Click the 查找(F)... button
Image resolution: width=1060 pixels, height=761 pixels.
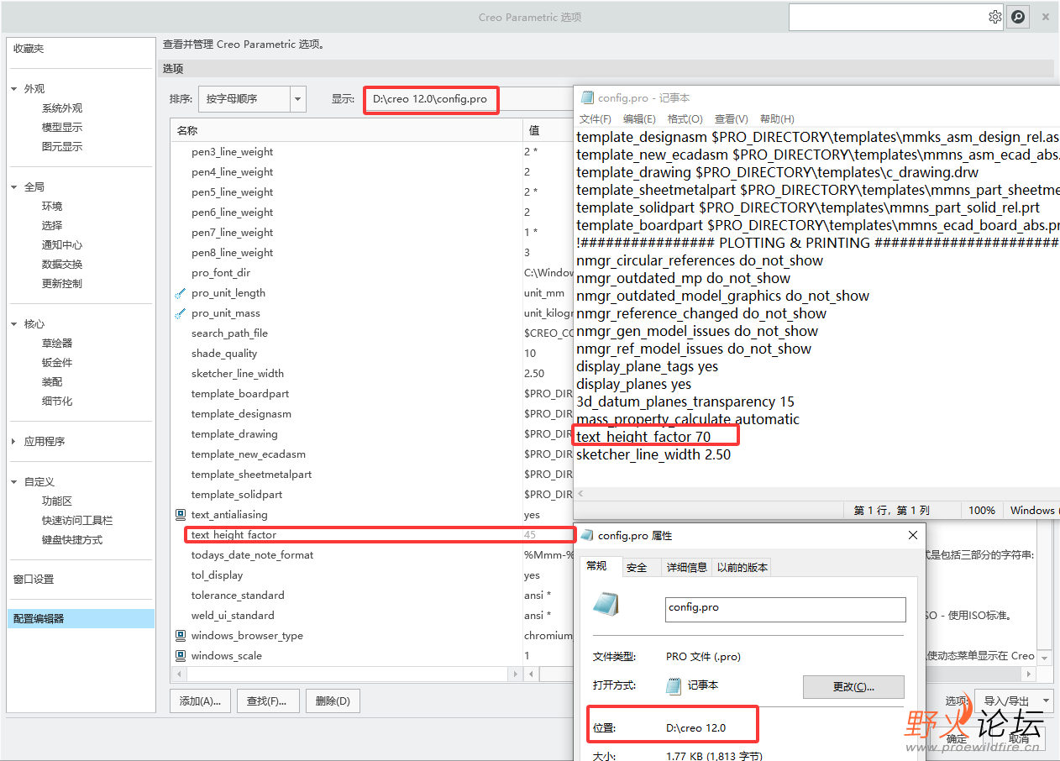tap(267, 701)
